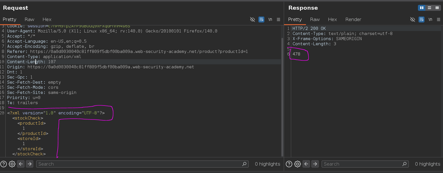
Task: Toggle word wrap icon in Response panel
Action: [x=421, y=19]
